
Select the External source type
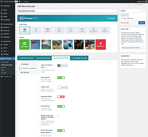pos(105,30)
